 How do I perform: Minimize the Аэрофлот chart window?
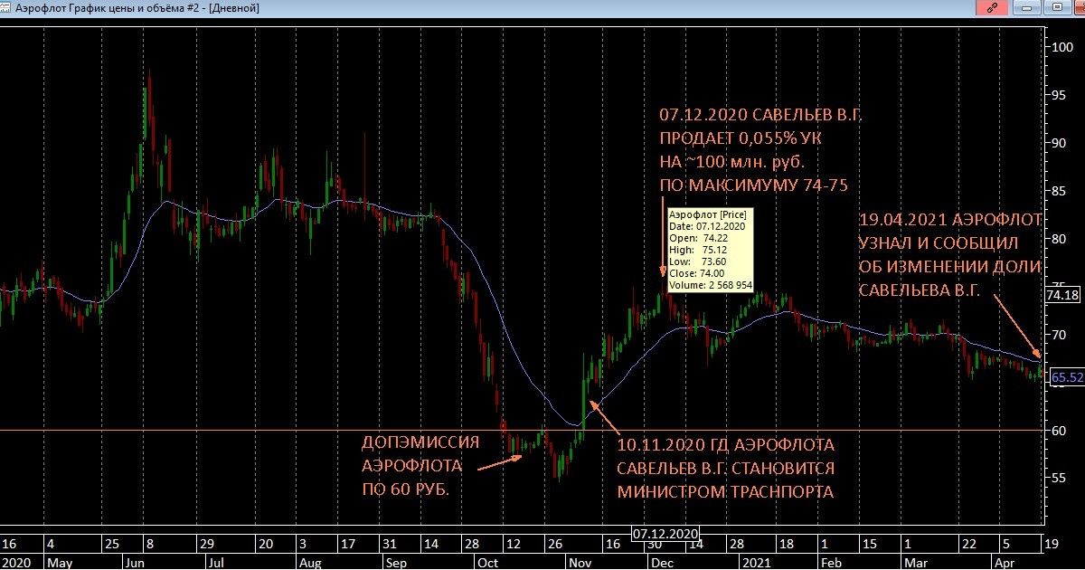coord(1025,7)
